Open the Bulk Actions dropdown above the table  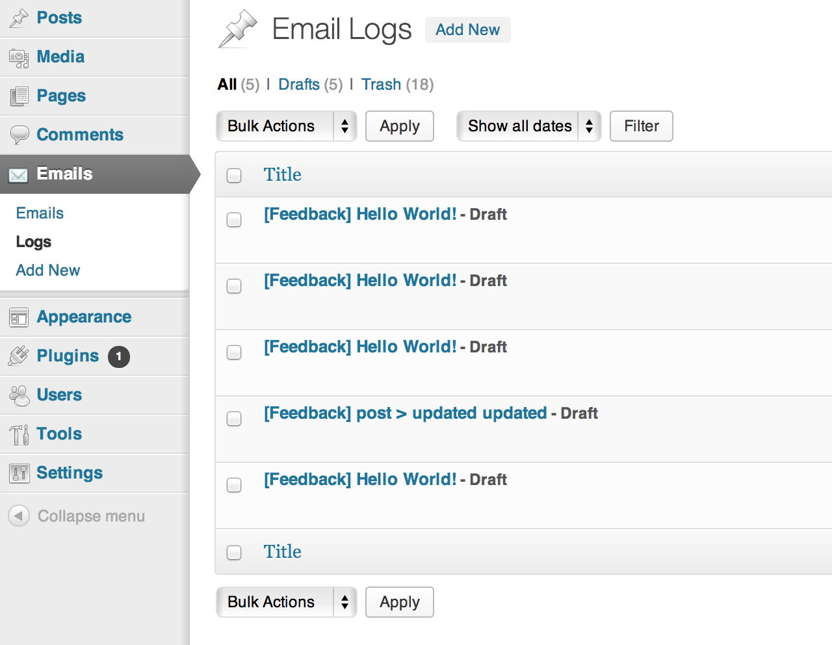point(286,126)
